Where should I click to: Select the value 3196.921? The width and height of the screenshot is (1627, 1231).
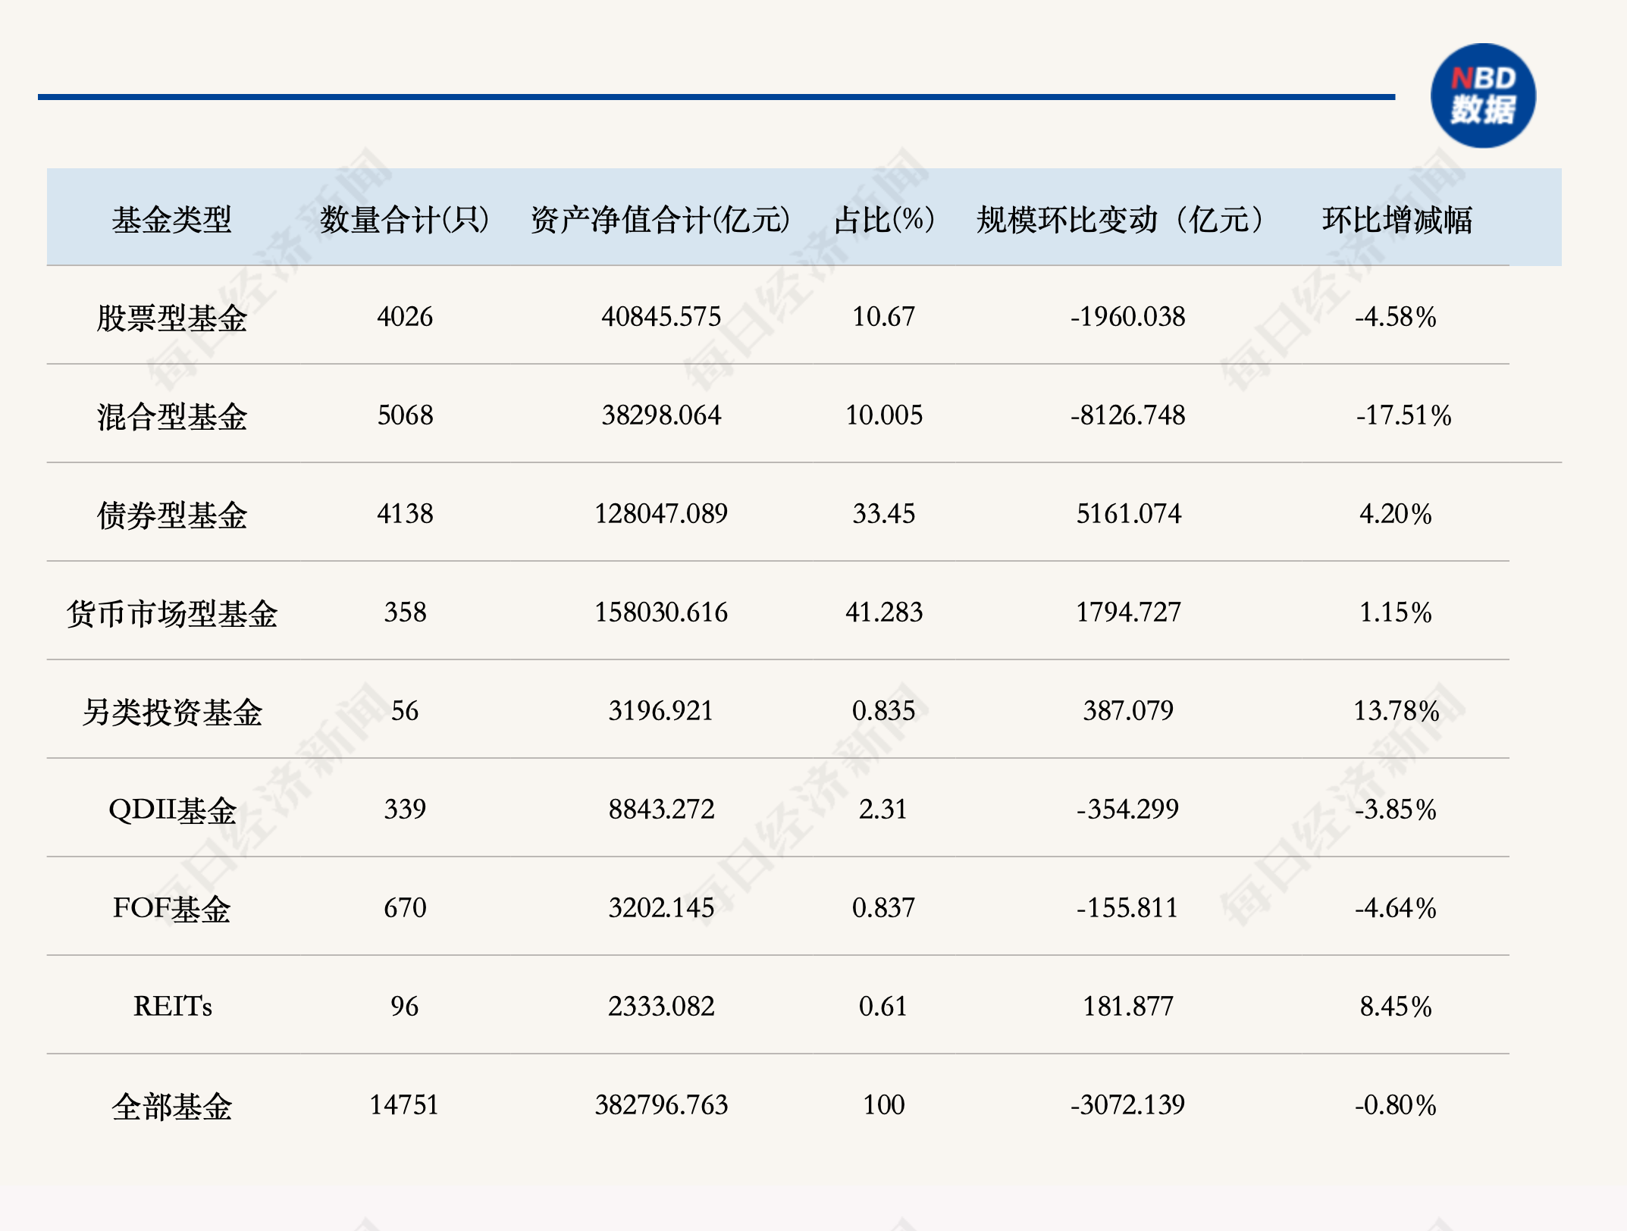pyautogui.click(x=661, y=710)
